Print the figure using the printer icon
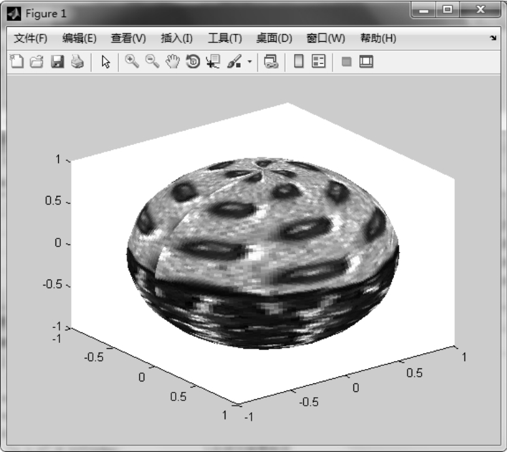This screenshot has width=507, height=452. point(77,62)
